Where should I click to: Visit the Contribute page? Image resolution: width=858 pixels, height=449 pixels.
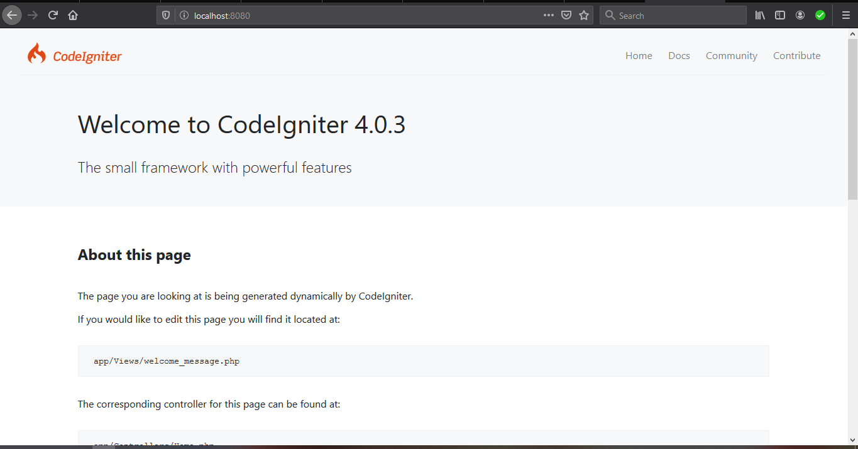click(x=796, y=56)
